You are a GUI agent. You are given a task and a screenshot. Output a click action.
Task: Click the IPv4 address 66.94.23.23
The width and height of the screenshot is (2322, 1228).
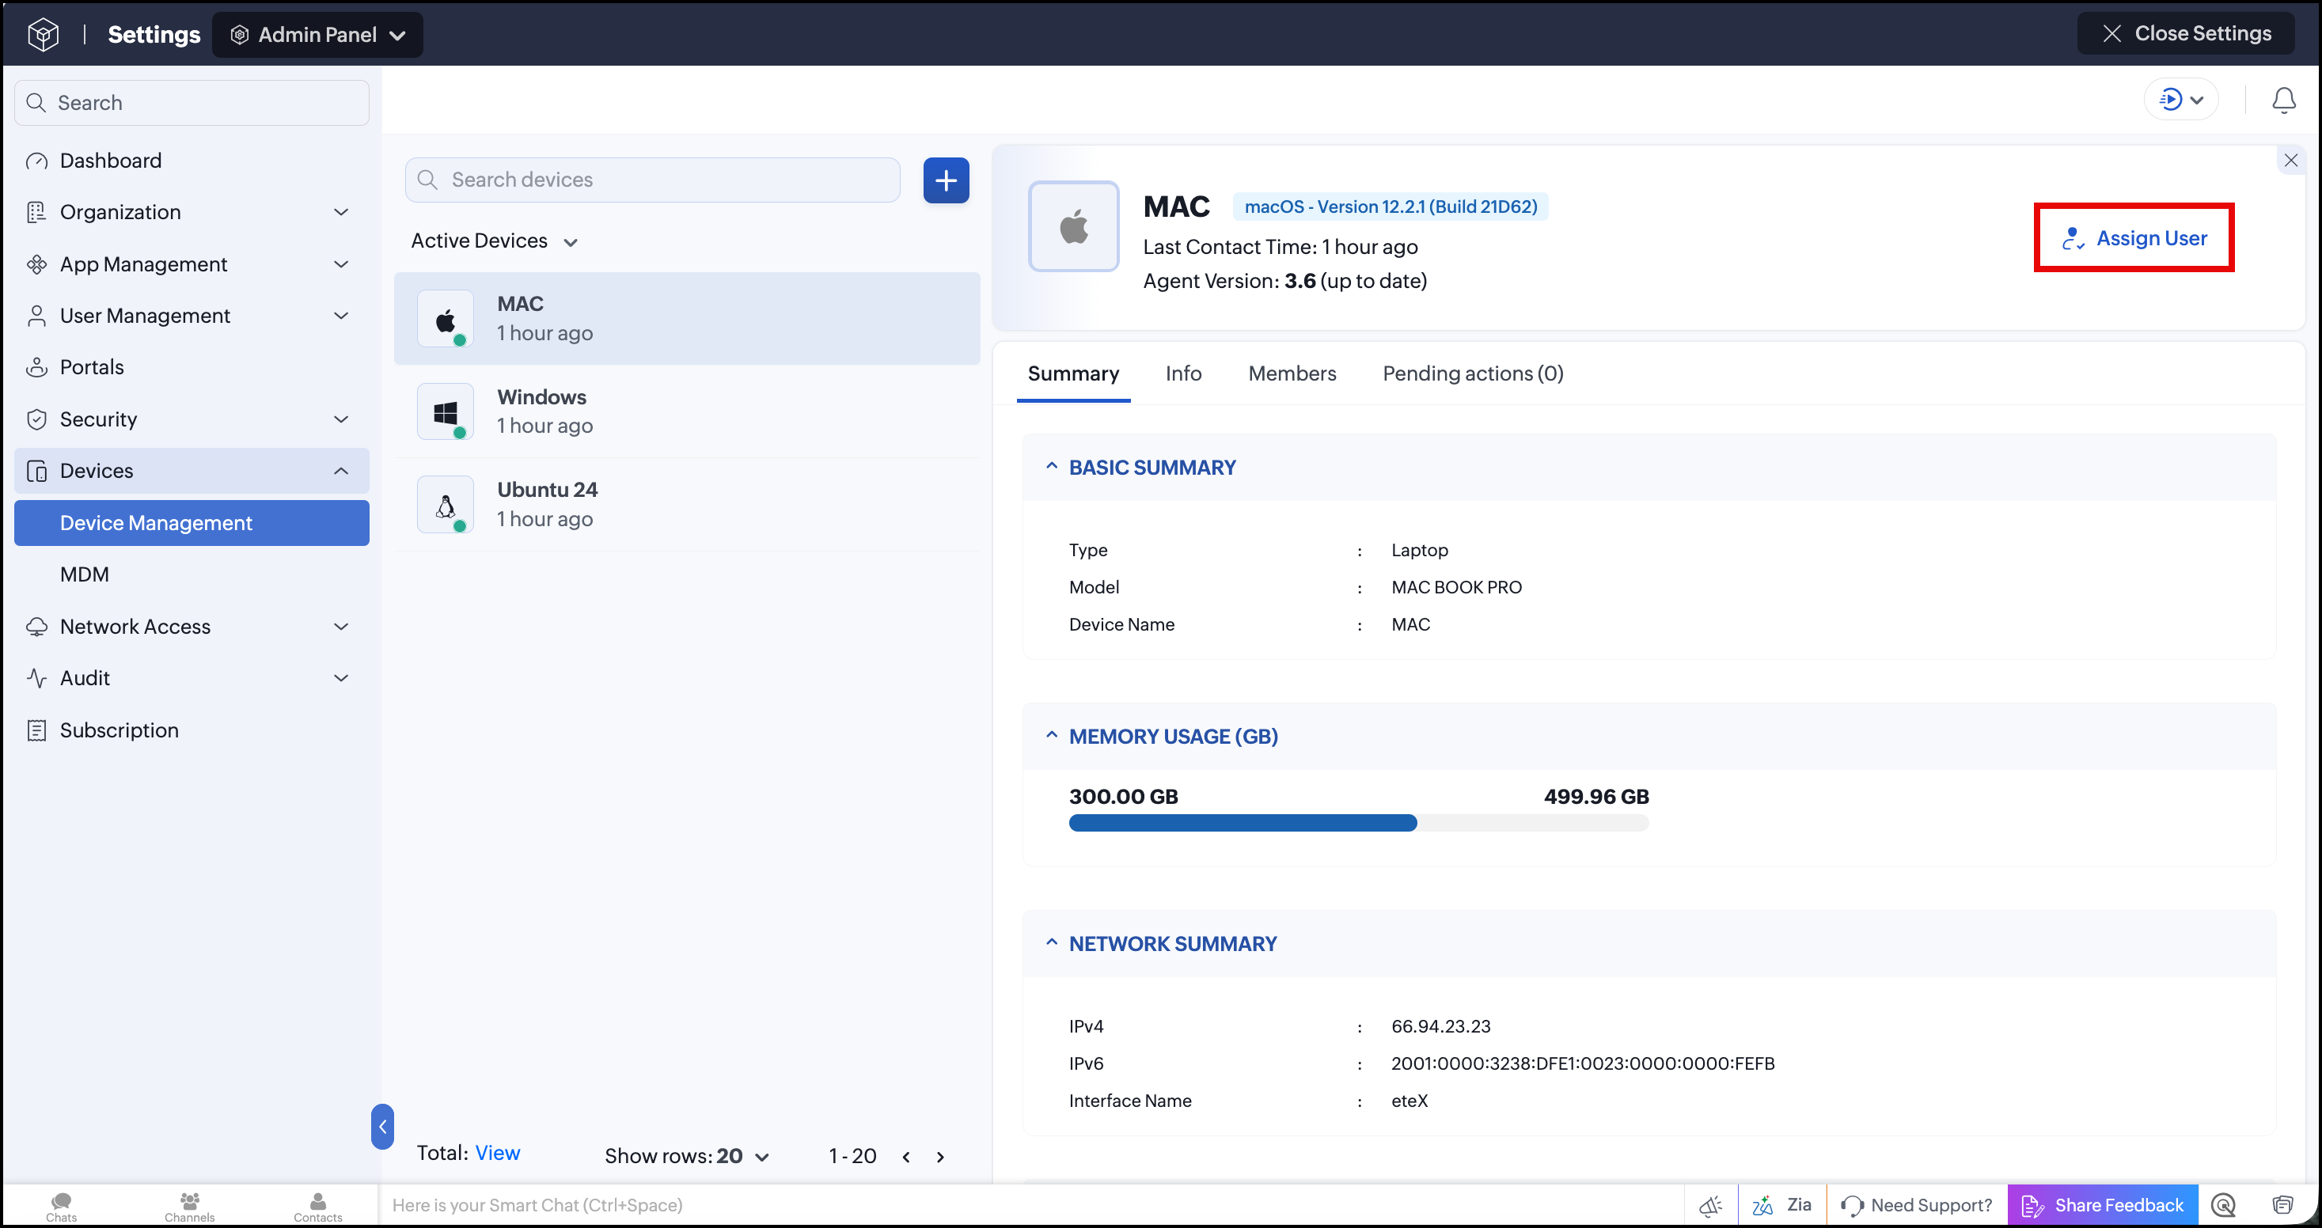(1440, 1027)
